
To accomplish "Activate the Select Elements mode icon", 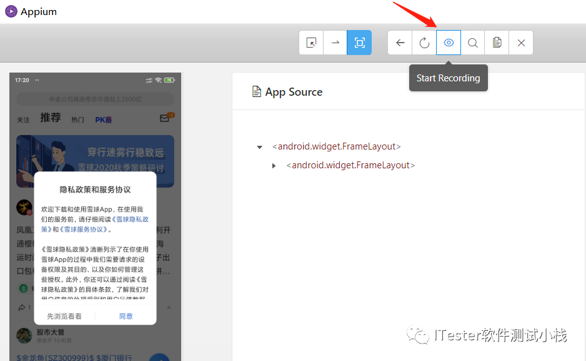I will click(311, 43).
